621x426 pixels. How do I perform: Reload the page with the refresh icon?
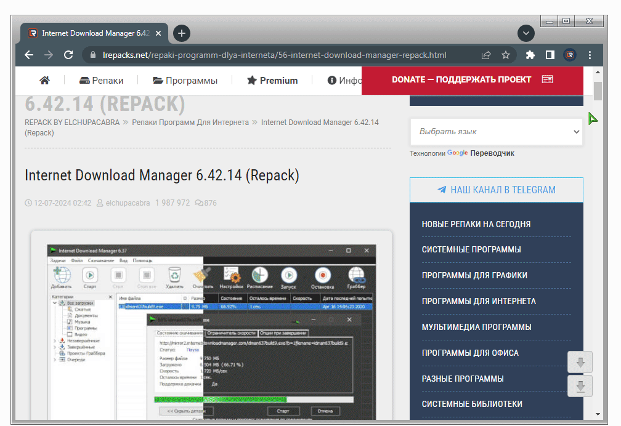(68, 55)
